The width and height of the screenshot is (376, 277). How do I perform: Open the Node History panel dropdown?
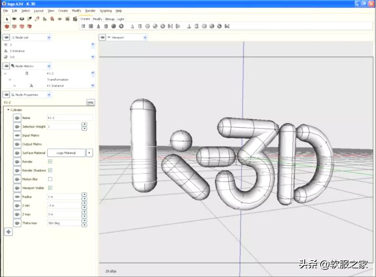(x=49, y=66)
